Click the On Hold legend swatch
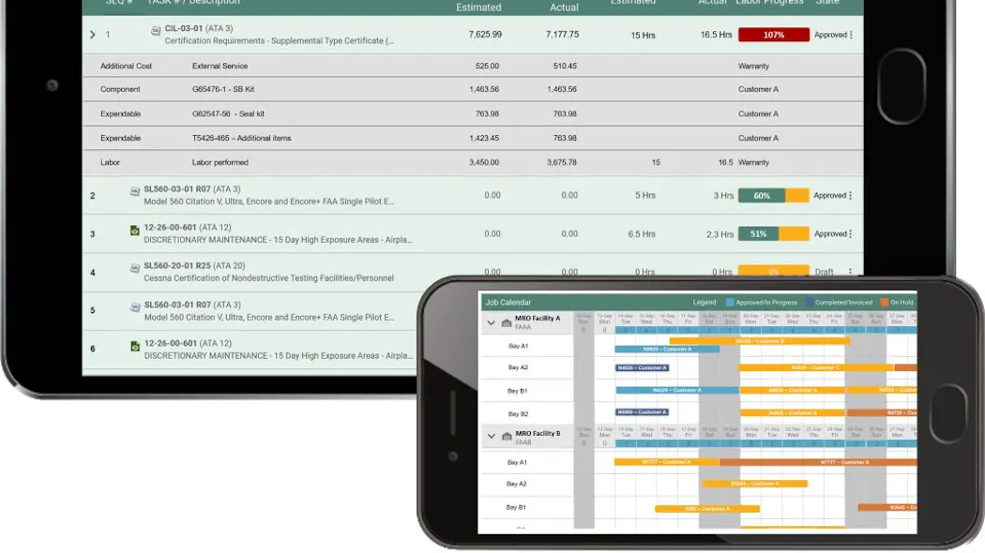Screen dimensions: 985x553 click(885, 303)
